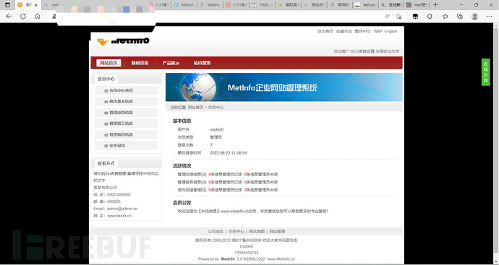Switch language to 繁体中文

click(363, 32)
